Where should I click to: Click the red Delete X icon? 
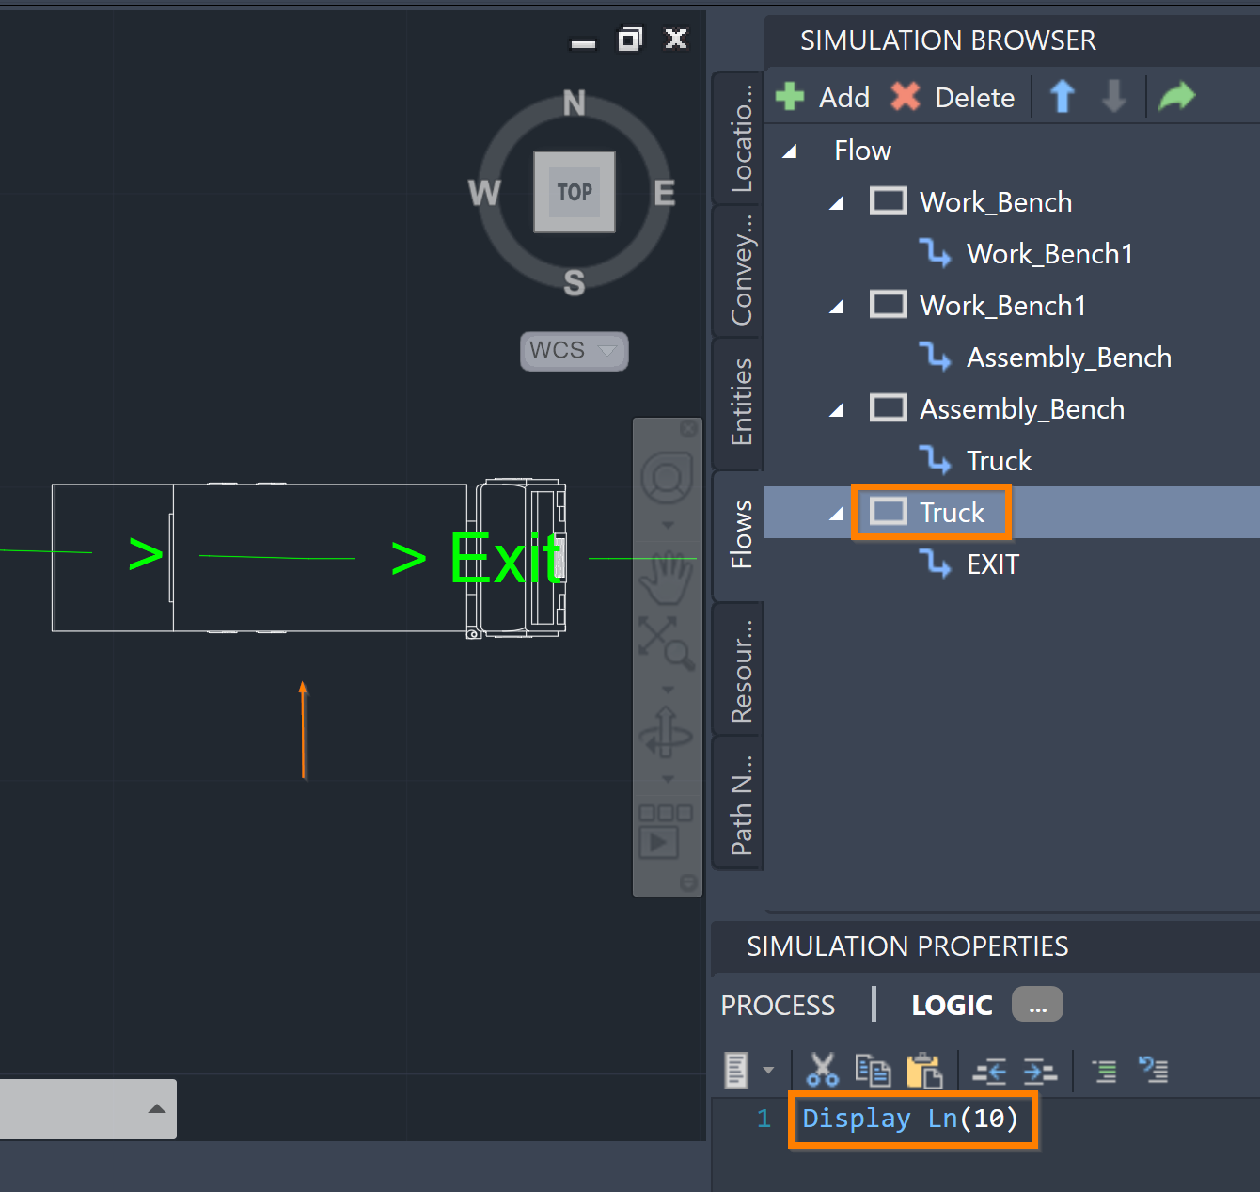tap(906, 96)
